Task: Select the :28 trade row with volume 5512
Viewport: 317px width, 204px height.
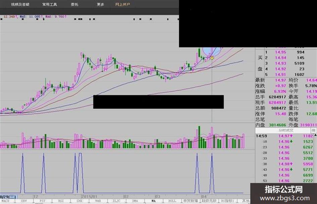Action: point(285,153)
